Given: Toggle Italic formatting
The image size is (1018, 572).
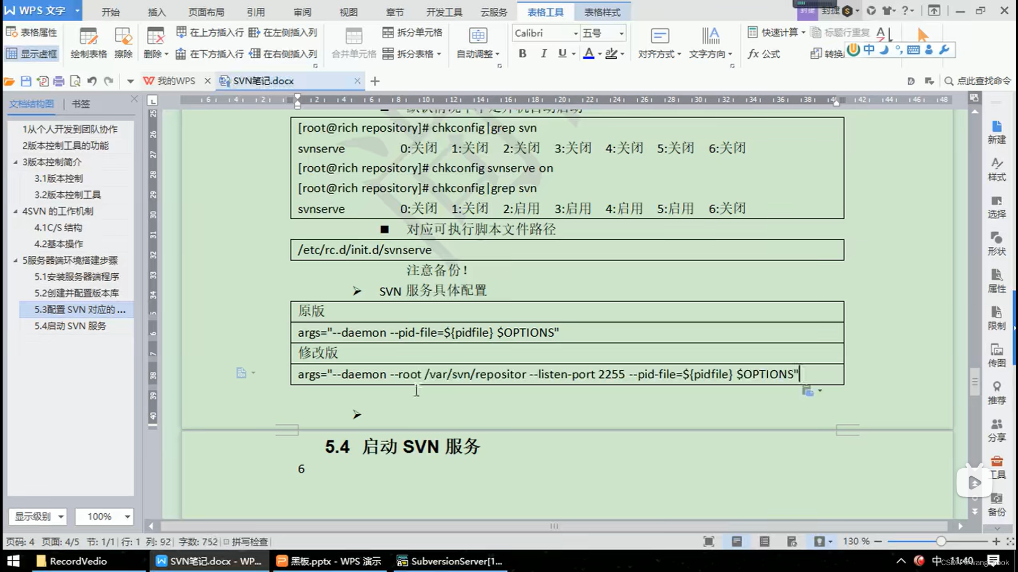Looking at the screenshot, I should click(x=543, y=53).
